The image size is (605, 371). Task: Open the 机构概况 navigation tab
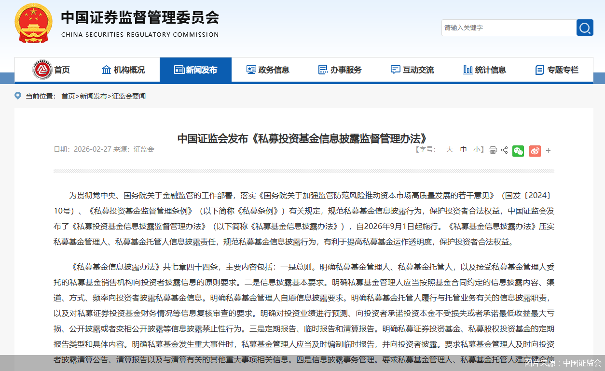pos(124,70)
